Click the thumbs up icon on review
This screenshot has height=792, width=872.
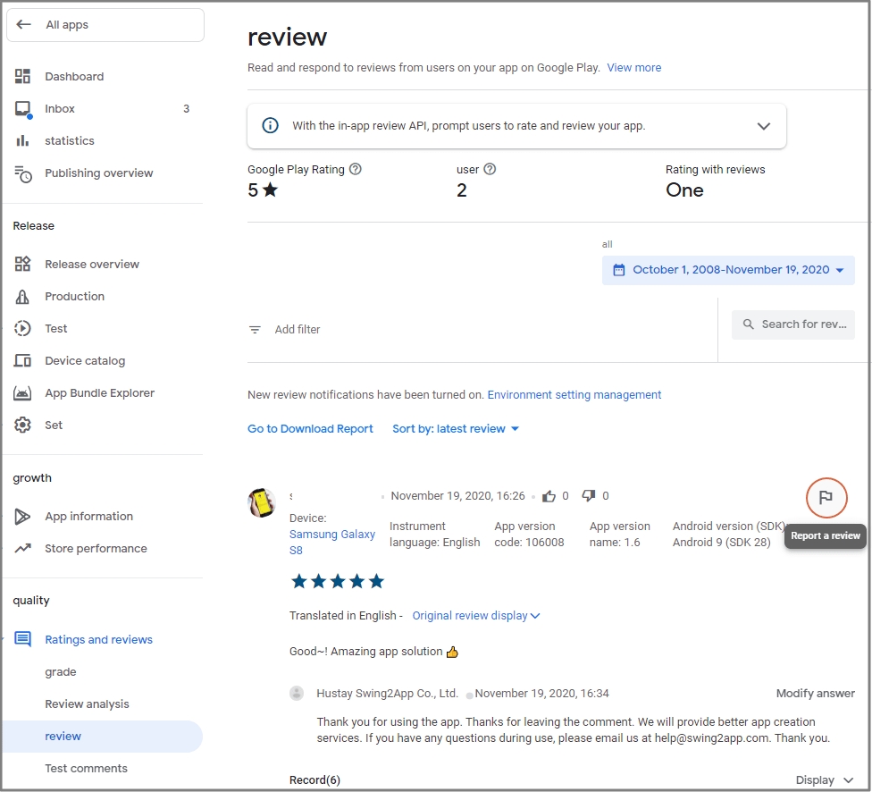(x=549, y=496)
